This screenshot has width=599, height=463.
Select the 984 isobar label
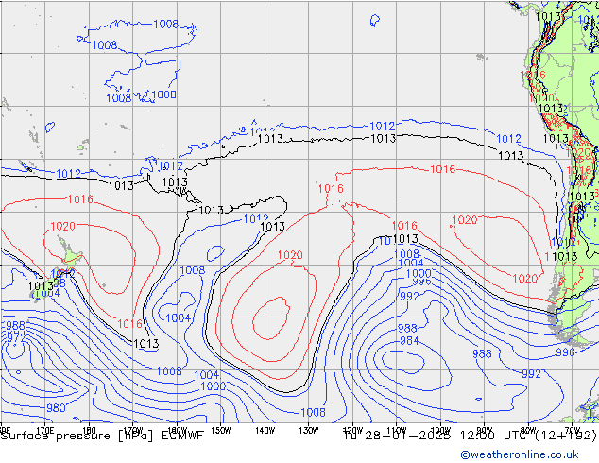tap(409, 340)
